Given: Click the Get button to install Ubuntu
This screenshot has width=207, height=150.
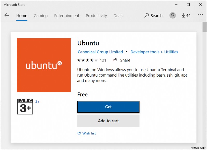Looking at the screenshot, I should click(108, 107).
